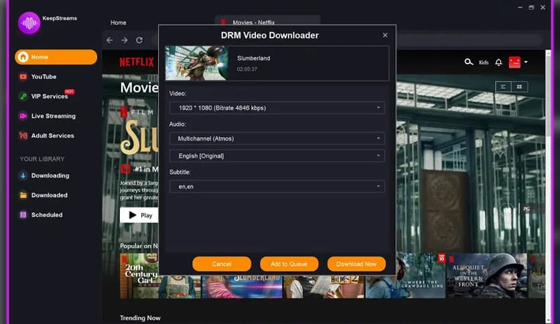Open All Quiet on the Western Front thumbnail
The width and height of the screenshot is (560, 324).
pos(487,276)
